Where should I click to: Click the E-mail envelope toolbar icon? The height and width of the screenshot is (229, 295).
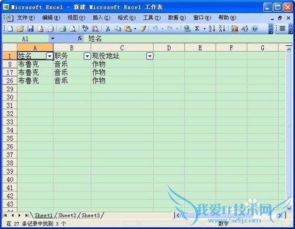coord(51,29)
